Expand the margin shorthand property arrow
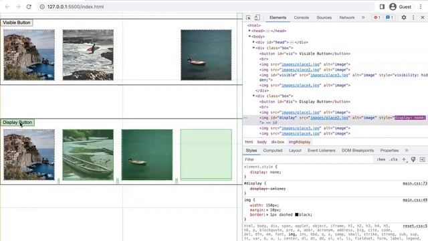Viewport: 428px width, 241px height. pyautogui.click(x=267, y=210)
